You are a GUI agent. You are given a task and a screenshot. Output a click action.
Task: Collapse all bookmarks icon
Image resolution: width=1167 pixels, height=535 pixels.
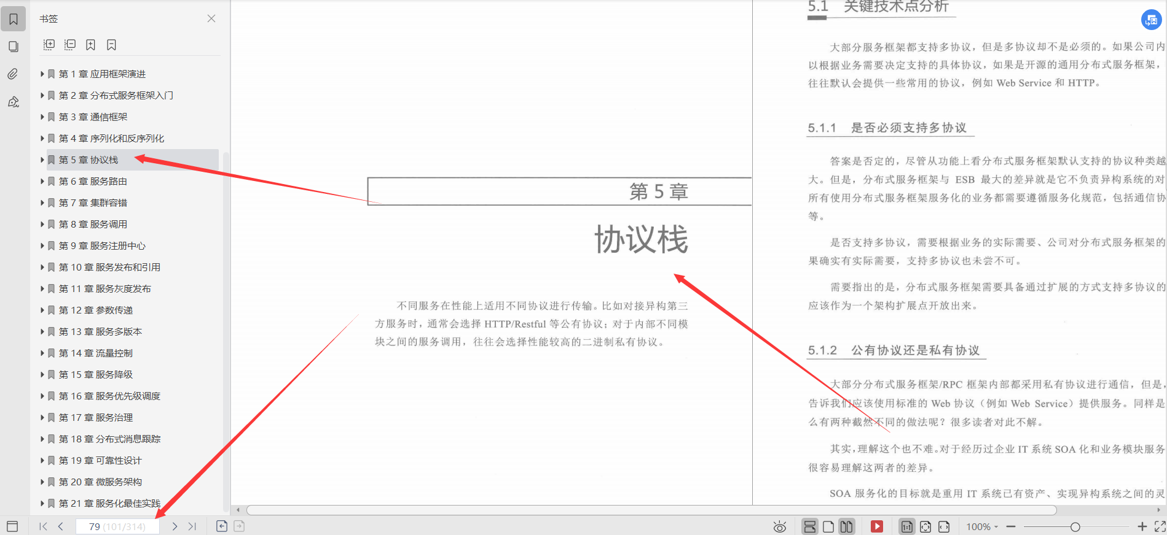(70, 44)
